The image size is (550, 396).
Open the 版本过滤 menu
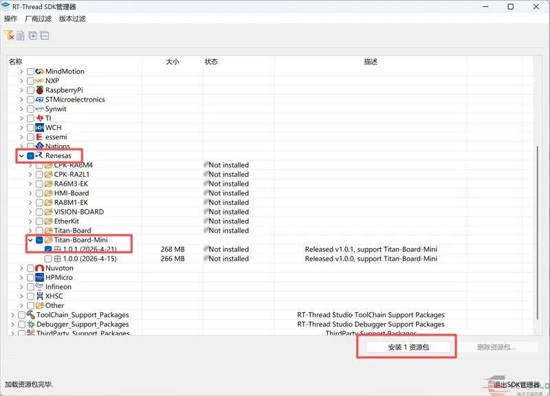point(72,19)
